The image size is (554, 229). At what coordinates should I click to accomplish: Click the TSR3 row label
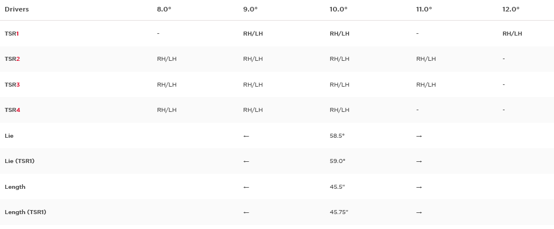[x=12, y=85]
